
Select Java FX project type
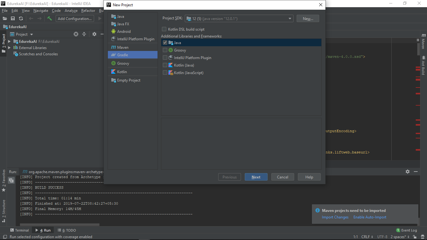(x=133, y=24)
